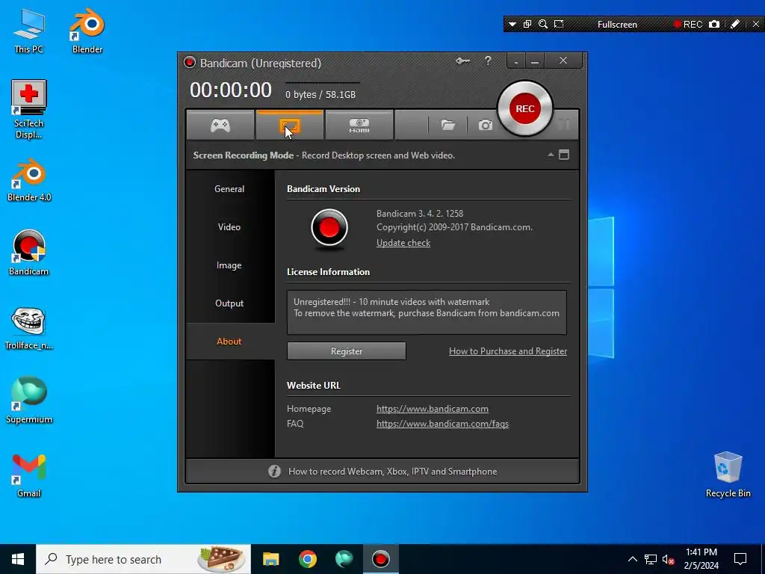Open the Windows Start menu

[18, 559]
